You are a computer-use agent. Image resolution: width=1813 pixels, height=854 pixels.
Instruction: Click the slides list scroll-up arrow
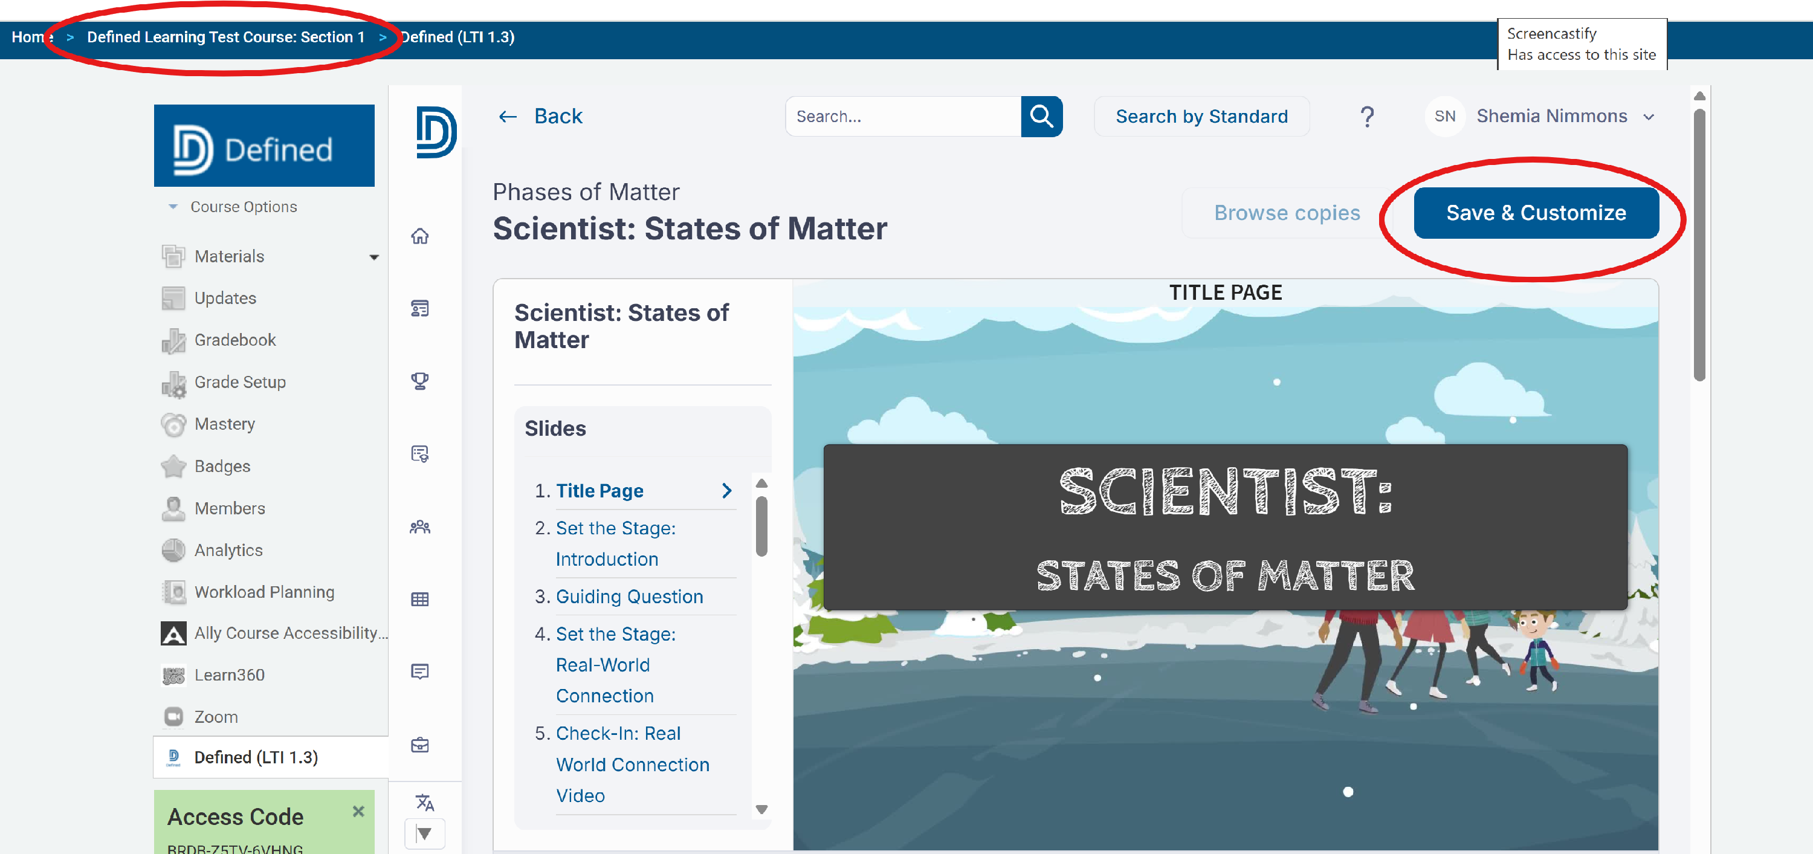761,483
